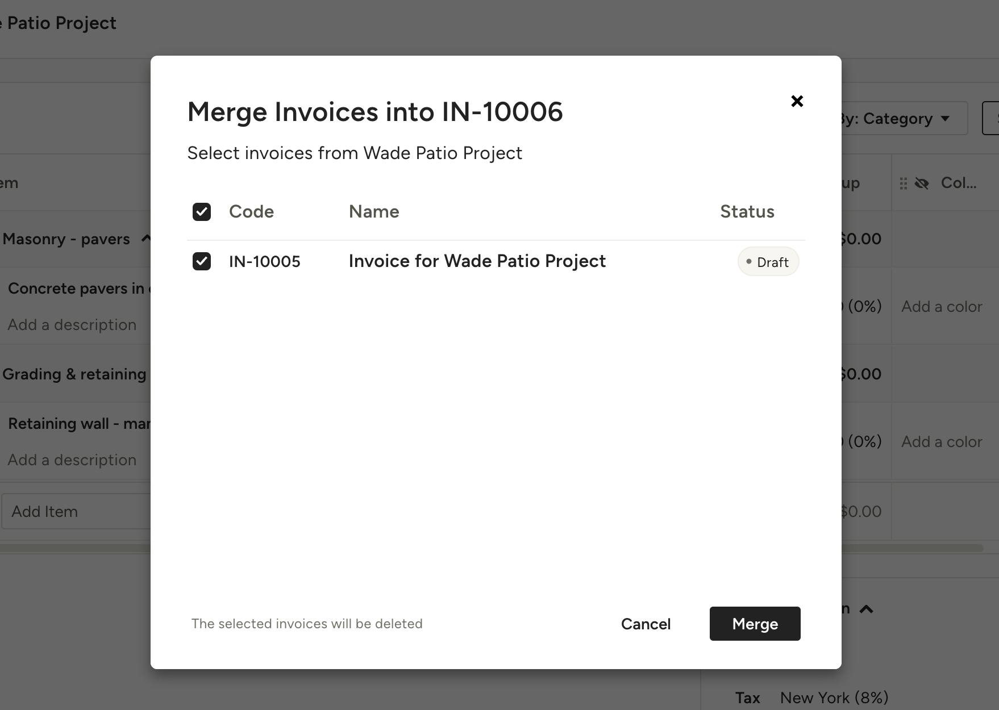
Task: Click Add a color in Retaining wall row
Action: 942,442
